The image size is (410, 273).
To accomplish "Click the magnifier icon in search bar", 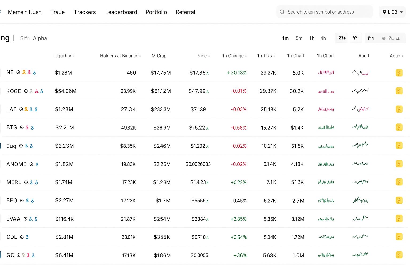I will coord(282,12).
